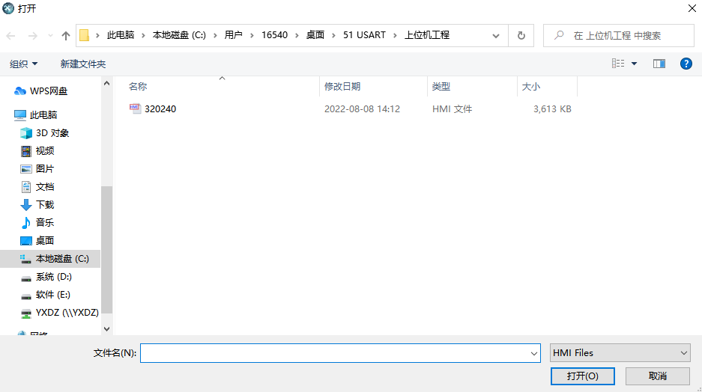Image resolution: width=702 pixels, height=392 pixels.
Task: Click the 取消 button
Action: [658, 376]
